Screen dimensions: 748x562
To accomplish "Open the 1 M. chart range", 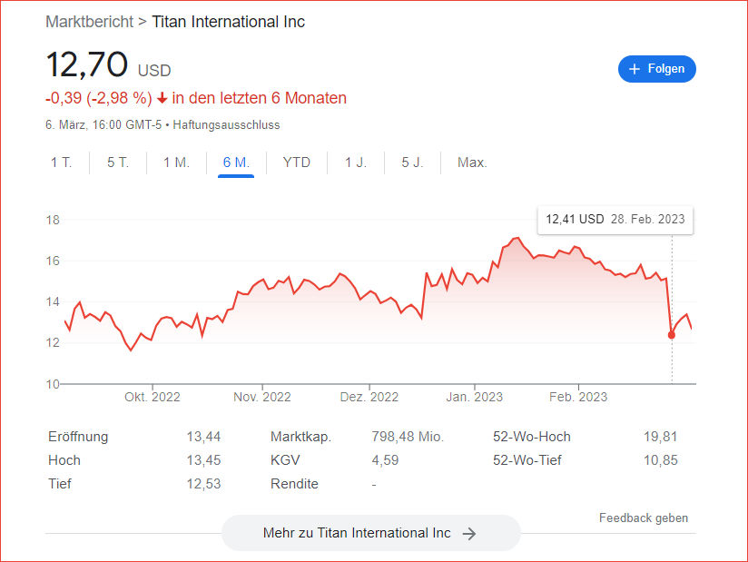I will pos(176,163).
